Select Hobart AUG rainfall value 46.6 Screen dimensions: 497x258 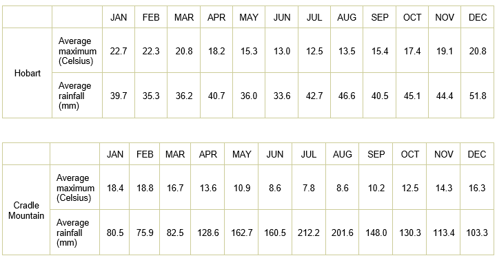click(x=347, y=96)
